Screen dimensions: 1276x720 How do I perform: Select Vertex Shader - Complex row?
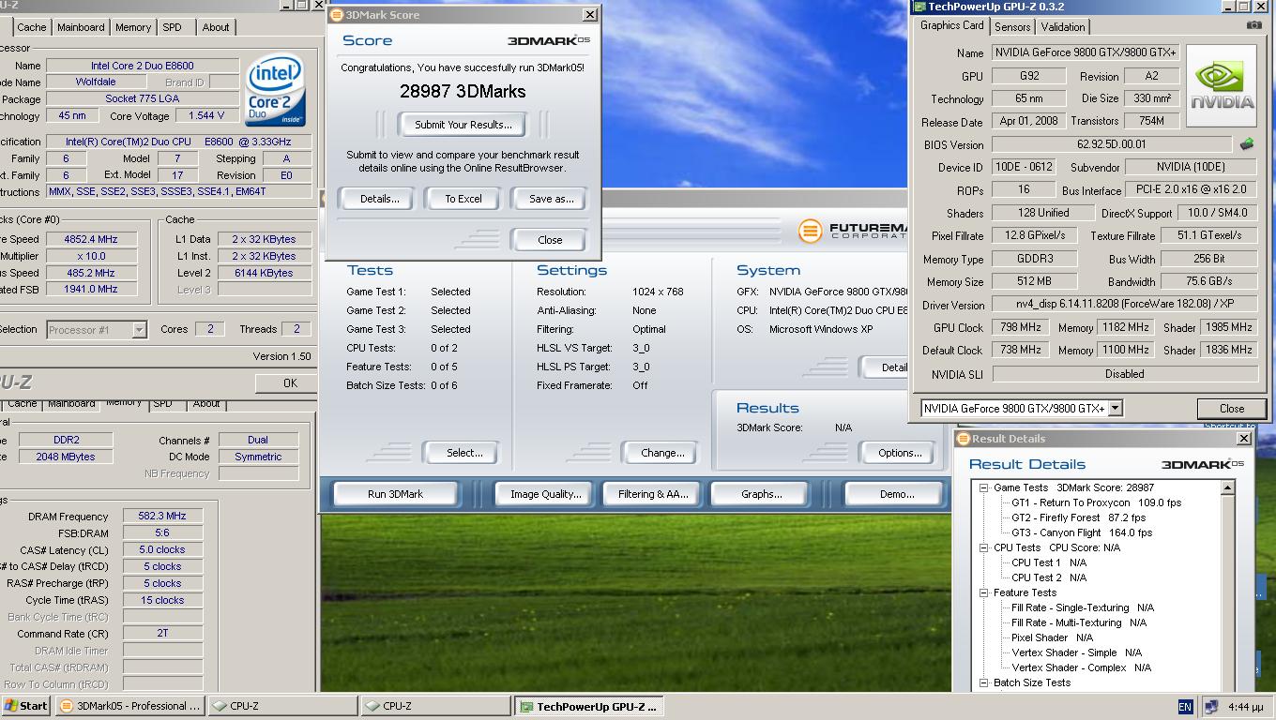coord(1081,667)
